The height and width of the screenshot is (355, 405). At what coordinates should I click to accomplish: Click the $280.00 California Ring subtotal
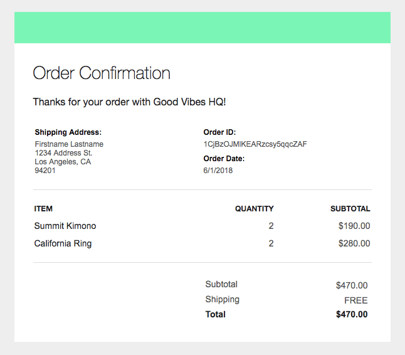tap(354, 243)
